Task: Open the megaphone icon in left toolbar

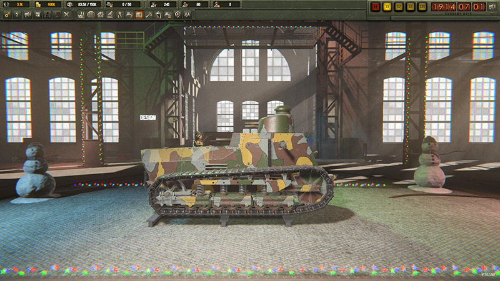Action: tap(27, 14)
